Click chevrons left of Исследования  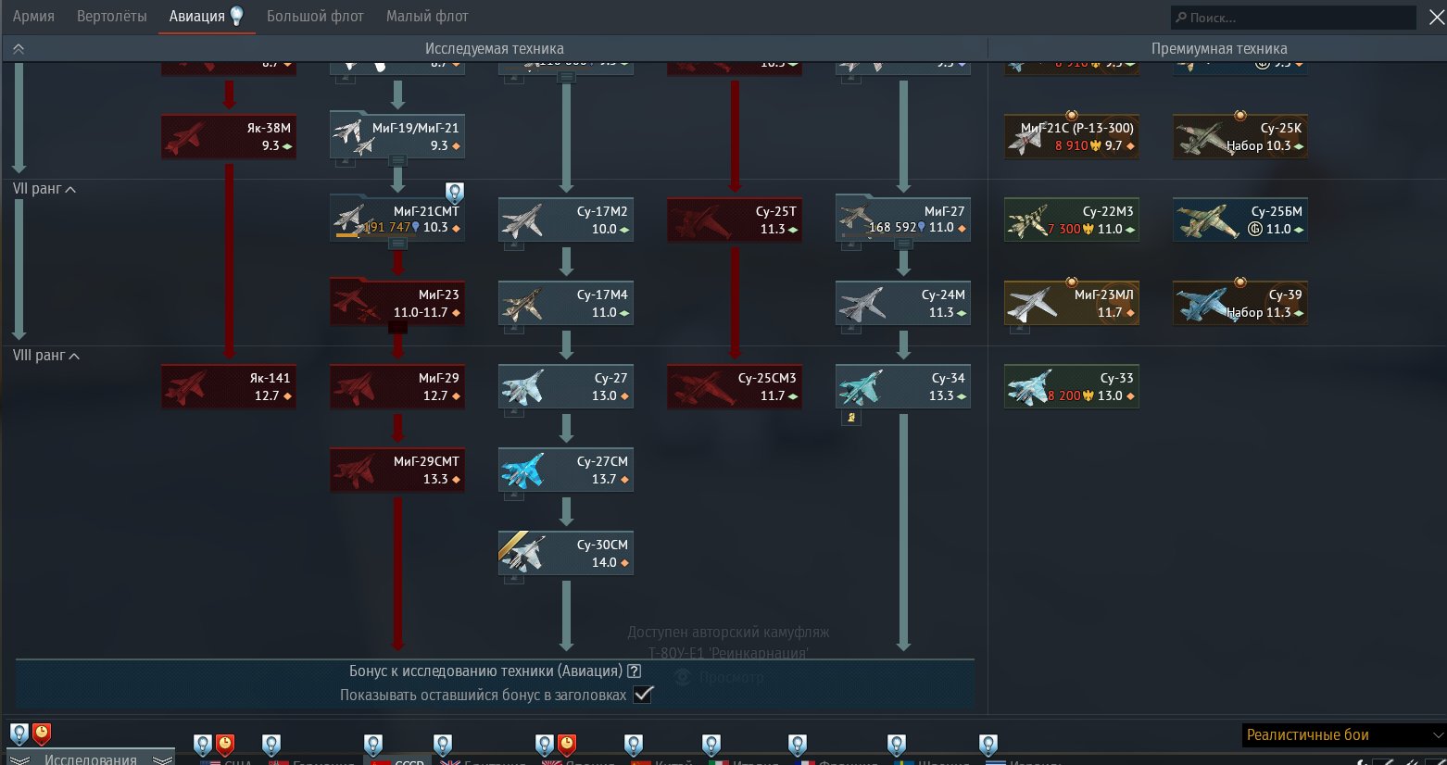[20, 759]
